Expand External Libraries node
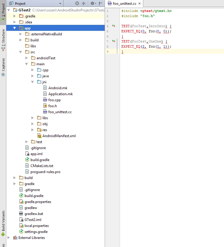The image size is (224, 247). [x=9, y=237]
